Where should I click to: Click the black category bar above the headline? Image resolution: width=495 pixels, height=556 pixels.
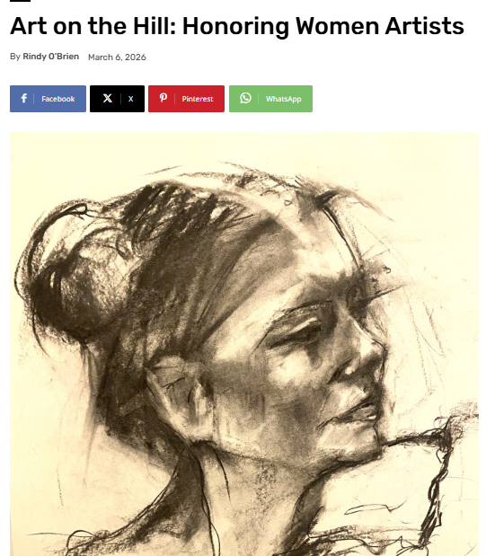(20, 1)
